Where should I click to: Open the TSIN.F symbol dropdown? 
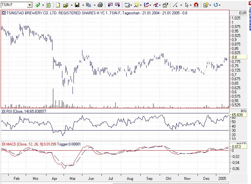click(30, 5)
